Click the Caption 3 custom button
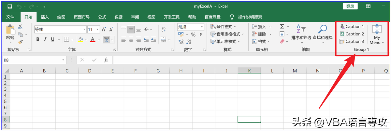391x131 pixels. click(352, 42)
